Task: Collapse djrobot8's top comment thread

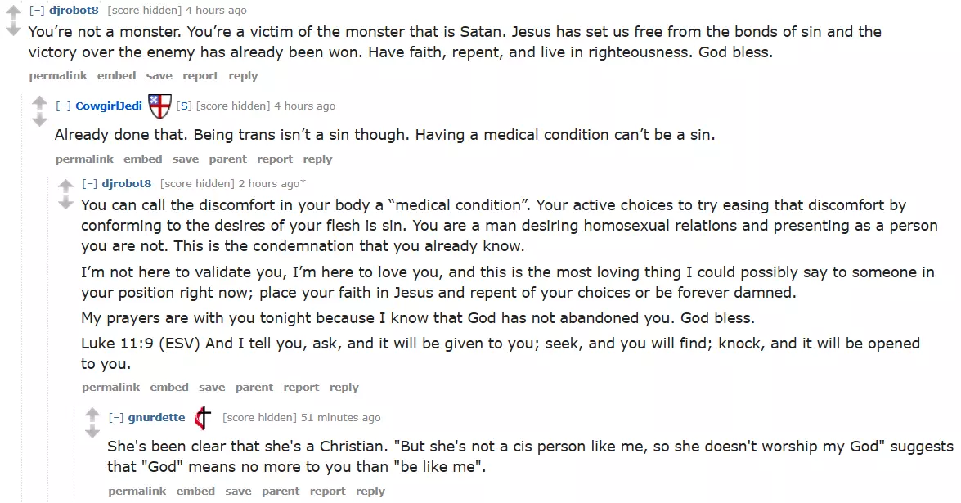Action: coord(37,11)
